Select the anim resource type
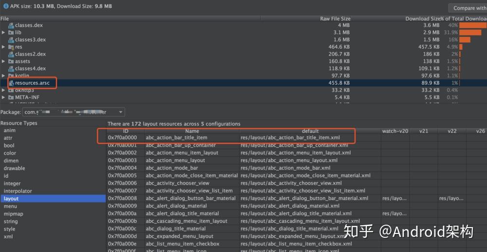The height and width of the screenshot is (252, 487). 9,131
